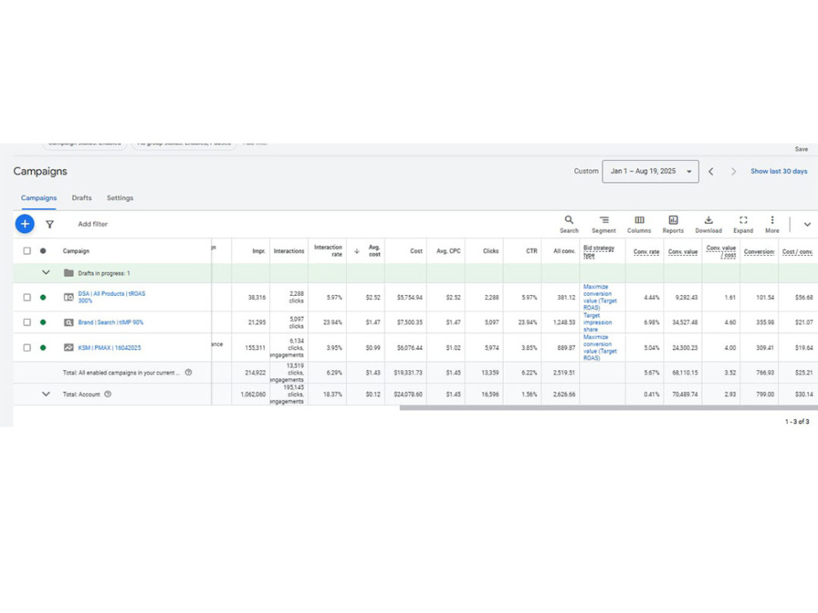The image size is (818, 613).
Task: Open the More options three-dot menu
Action: (772, 224)
